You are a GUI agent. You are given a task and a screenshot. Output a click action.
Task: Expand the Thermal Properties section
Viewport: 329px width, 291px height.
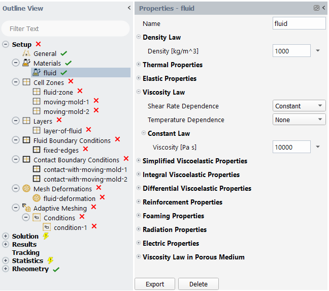tap(139, 65)
